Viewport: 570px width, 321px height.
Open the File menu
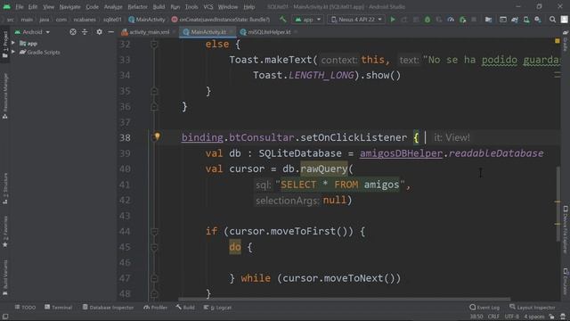pos(20,7)
